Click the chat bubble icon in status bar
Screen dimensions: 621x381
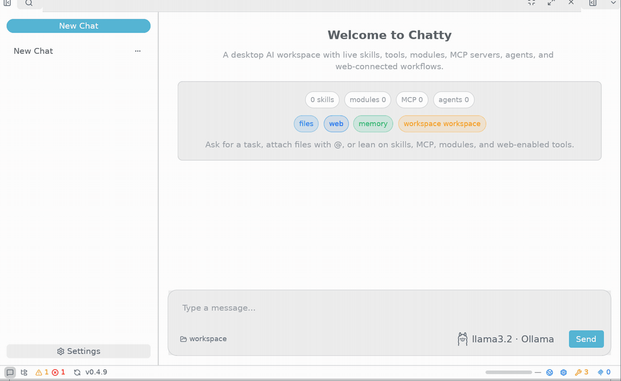pos(10,372)
